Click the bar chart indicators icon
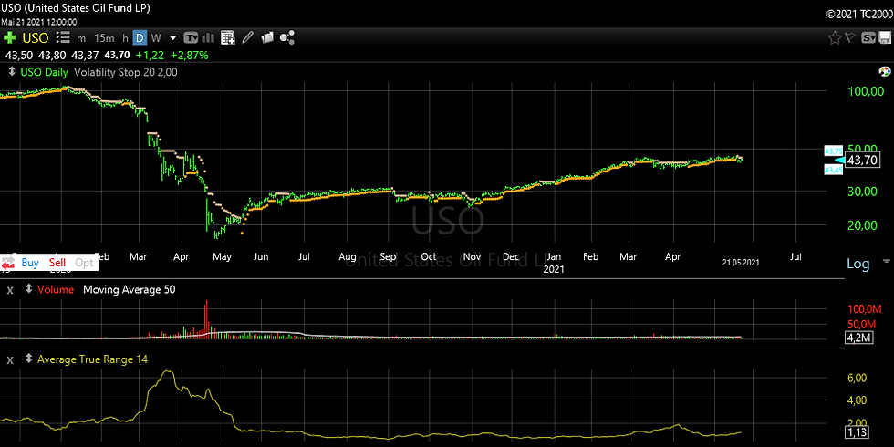This screenshot has width=894, height=447. click(x=208, y=38)
